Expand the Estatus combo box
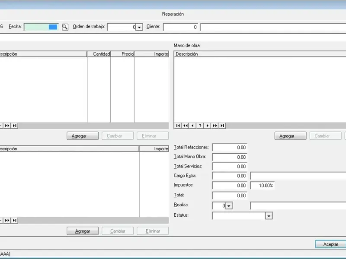This screenshot has height=259, width=346. pyautogui.click(x=269, y=215)
